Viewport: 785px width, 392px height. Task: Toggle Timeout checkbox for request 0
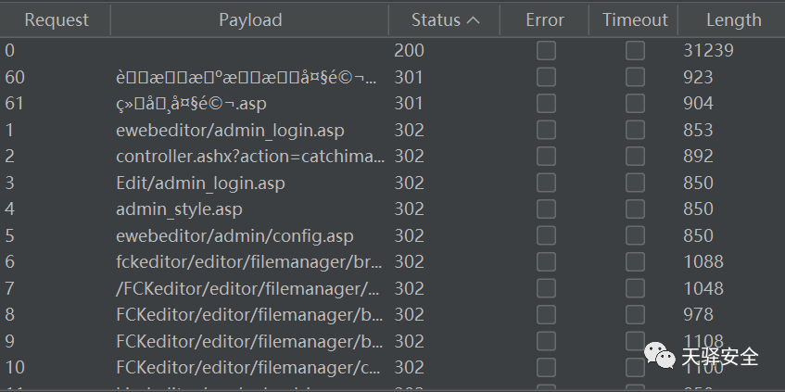[x=635, y=51]
